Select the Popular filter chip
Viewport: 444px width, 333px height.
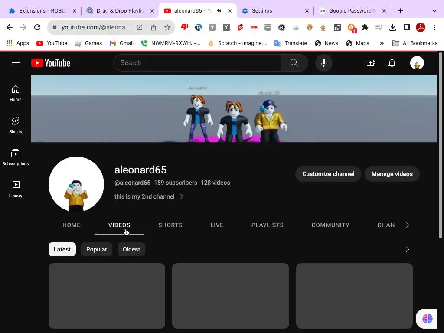[97, 249]
